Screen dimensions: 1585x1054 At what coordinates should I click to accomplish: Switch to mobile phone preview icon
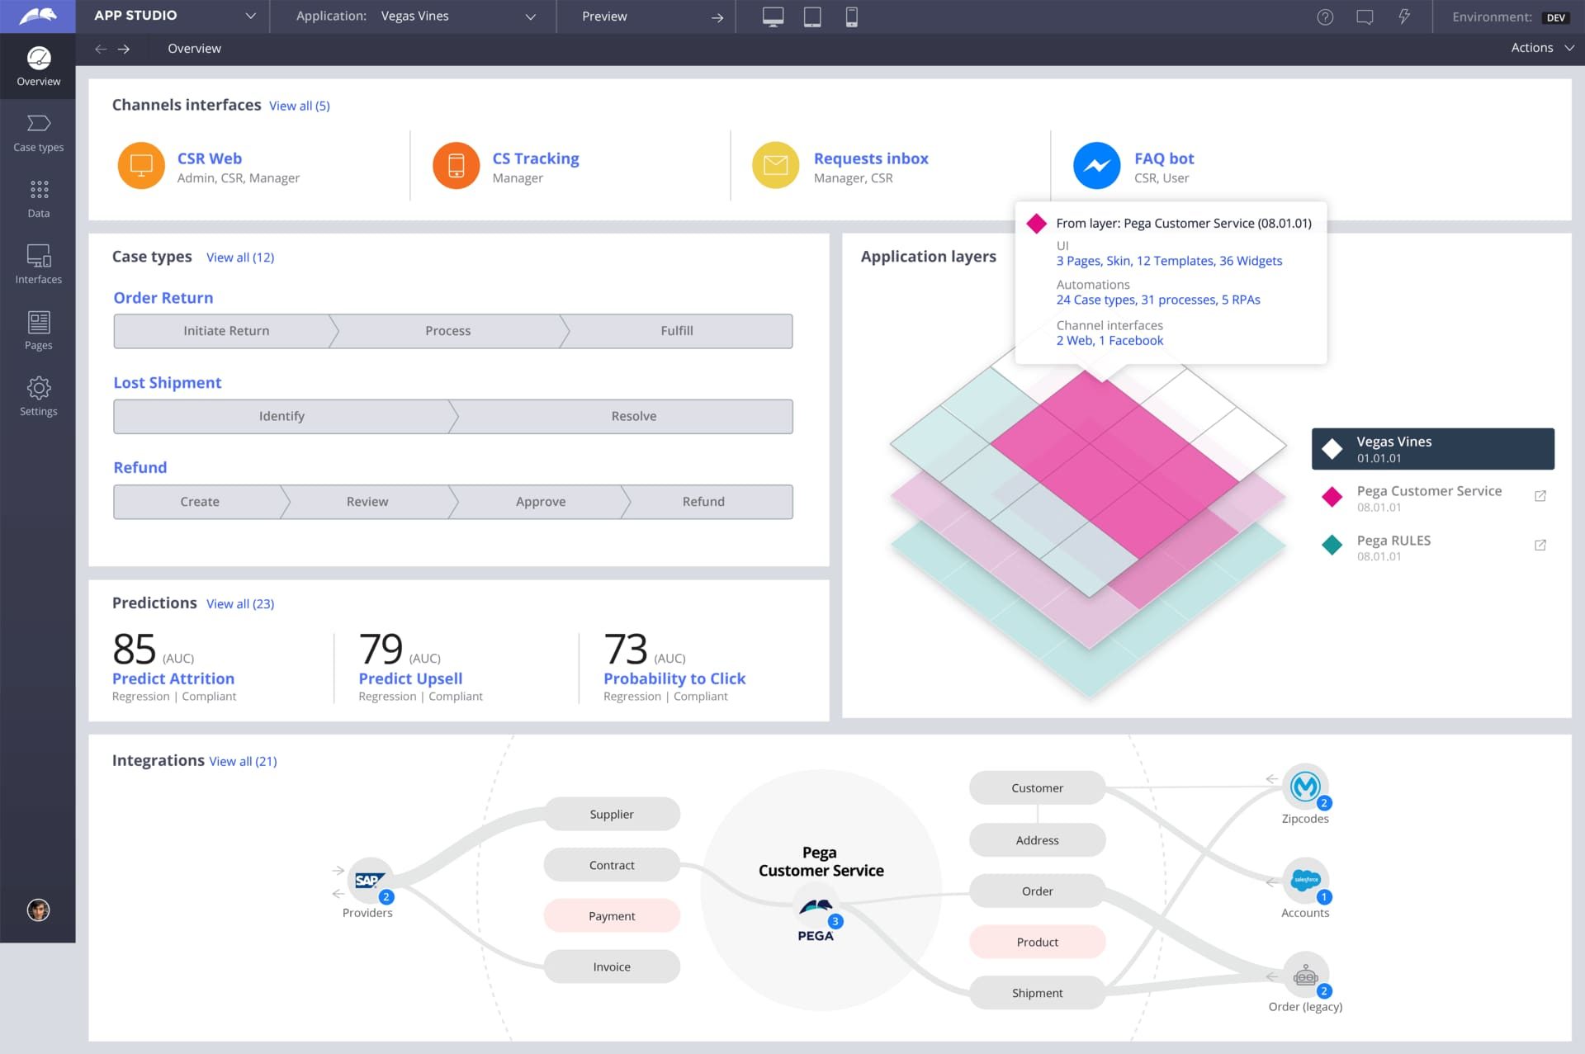click(x=851, y=17)
